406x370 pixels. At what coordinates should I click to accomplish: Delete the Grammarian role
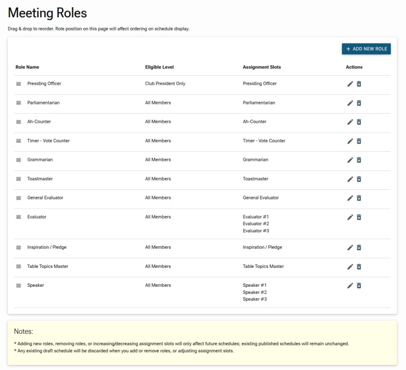[x=359, y=160]
